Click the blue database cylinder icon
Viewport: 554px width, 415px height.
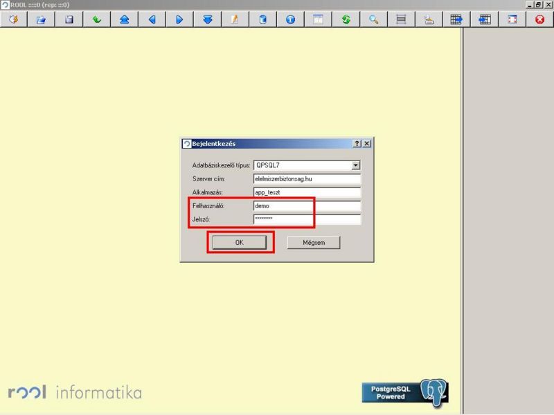(262, 20)
